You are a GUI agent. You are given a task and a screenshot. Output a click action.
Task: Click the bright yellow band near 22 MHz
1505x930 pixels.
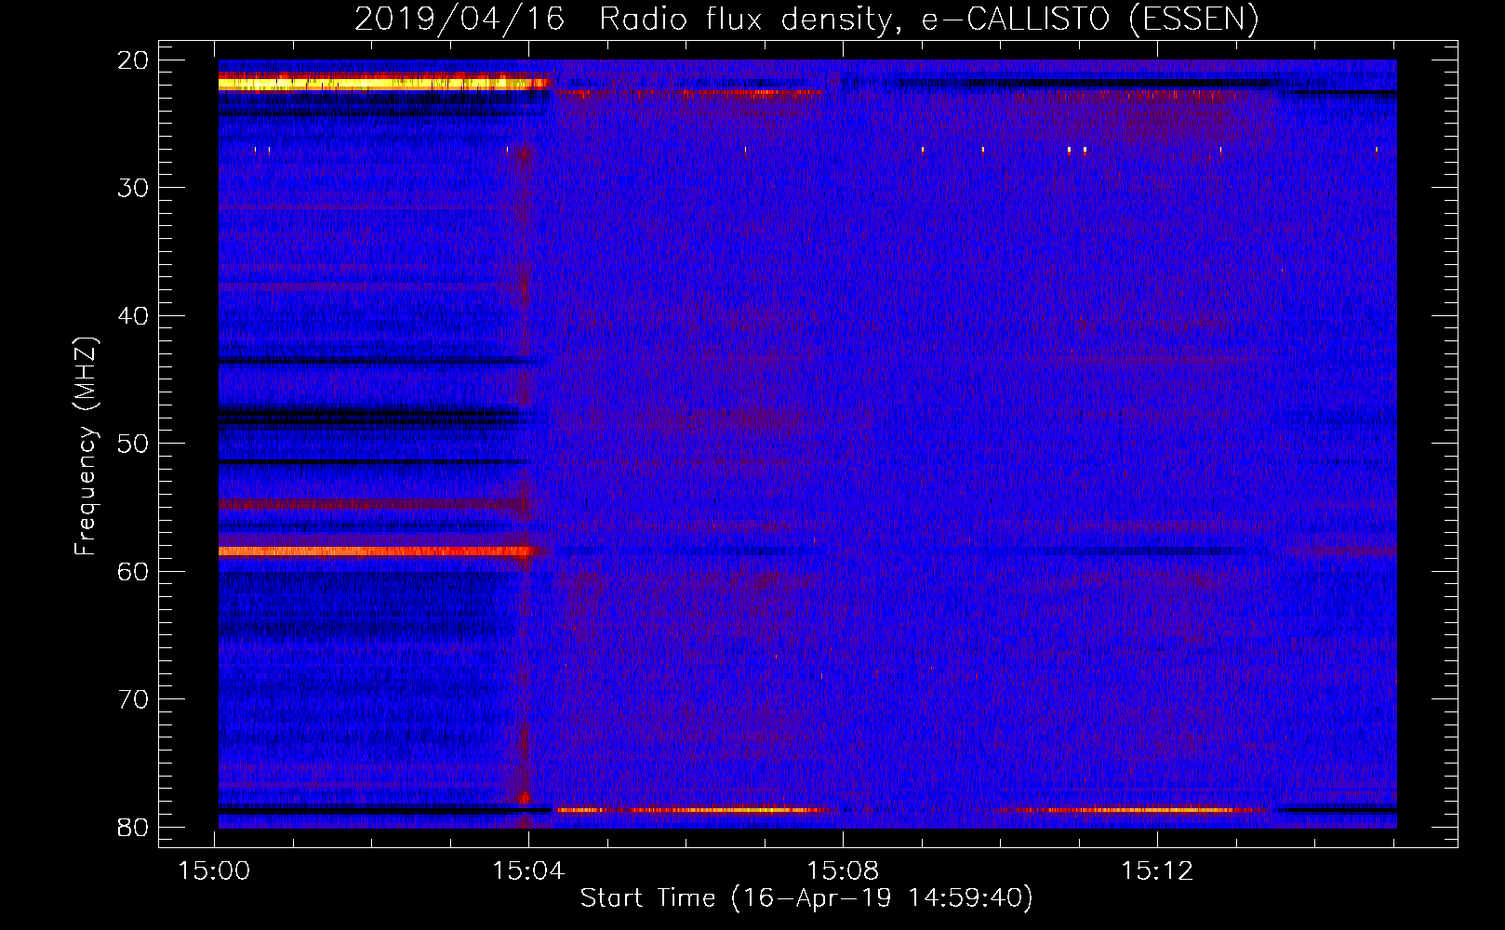(x=383, y=84)
